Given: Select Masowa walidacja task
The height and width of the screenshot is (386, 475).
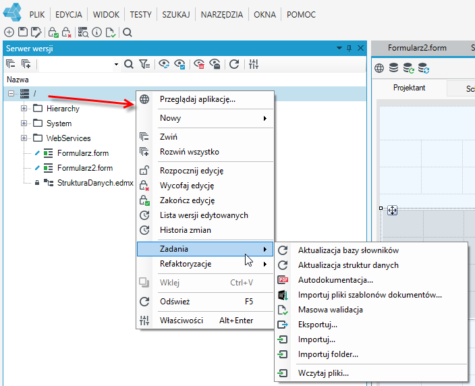Looking at the screenshot, I should (371, 310).
